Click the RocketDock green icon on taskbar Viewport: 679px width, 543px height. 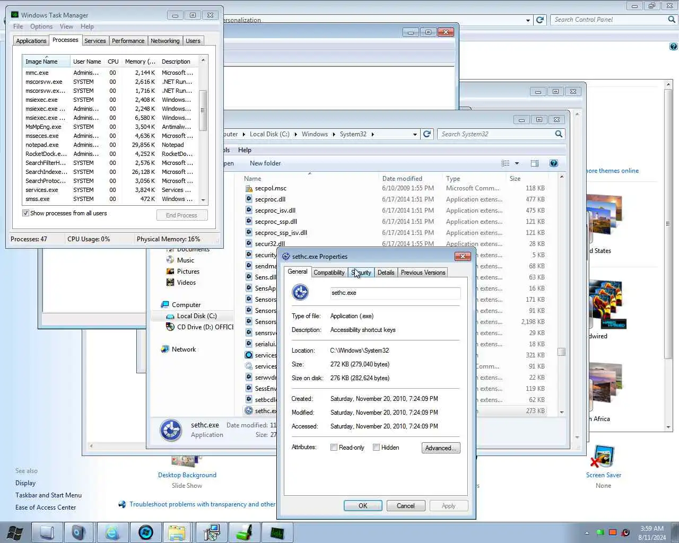tap(244, 532)
